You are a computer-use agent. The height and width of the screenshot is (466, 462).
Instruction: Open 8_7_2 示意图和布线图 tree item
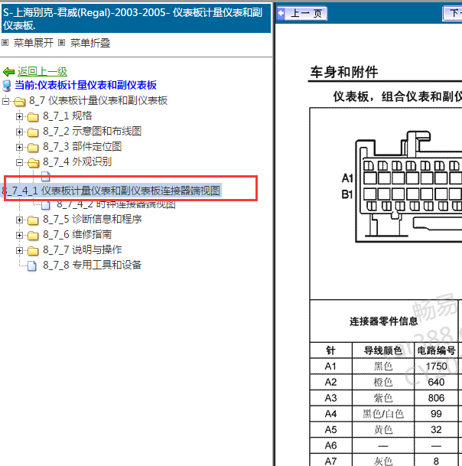coord(92,131)
